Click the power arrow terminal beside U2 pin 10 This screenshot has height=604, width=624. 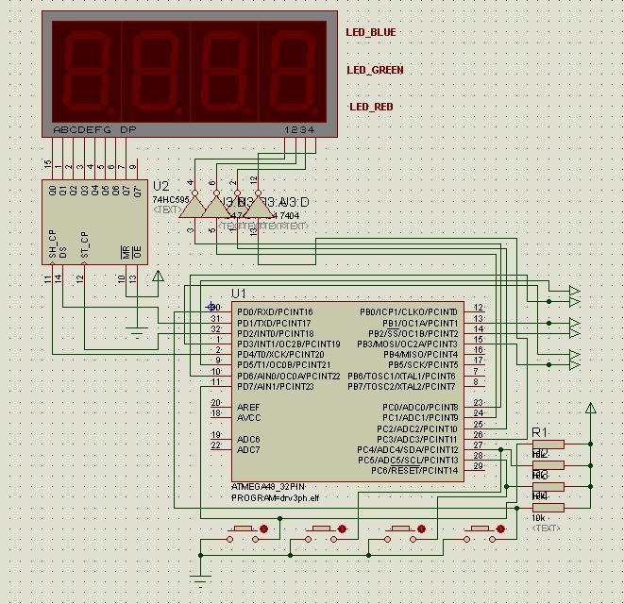158,276
